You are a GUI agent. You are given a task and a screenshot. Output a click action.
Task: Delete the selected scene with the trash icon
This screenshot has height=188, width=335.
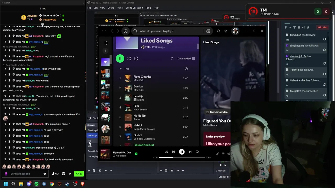pyautogui.click(x=94, y=171)
